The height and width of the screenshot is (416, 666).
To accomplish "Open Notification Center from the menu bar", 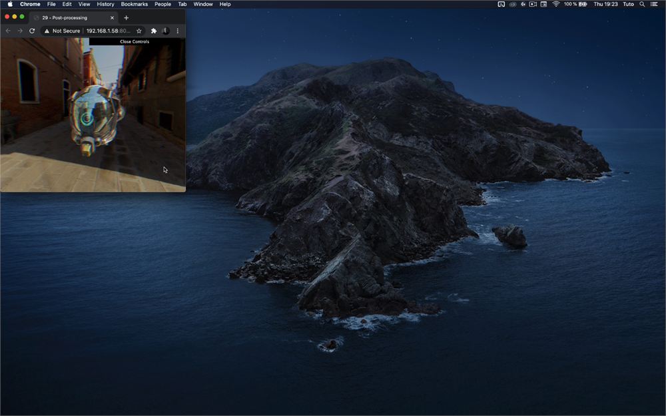I will pos(654,4).
